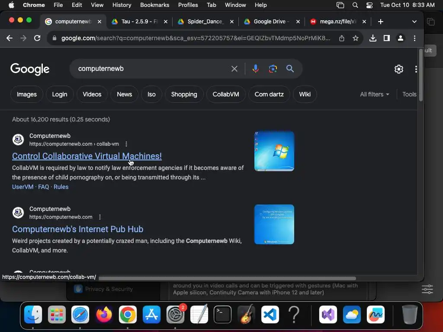Open the Bookmarks menu
The height and width of the screenshot is (332, 443).
[154, 5]
